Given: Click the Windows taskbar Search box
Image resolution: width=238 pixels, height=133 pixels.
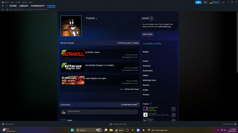Looking at the screenshot, I should pyautogui.click(x=89, y=130).
